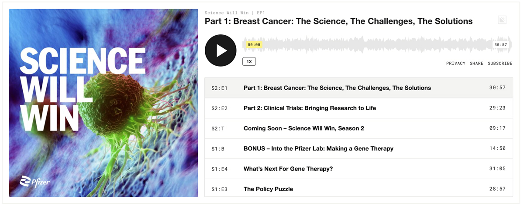The height and width of the screenshot is (208, 524).
Task: Click the Pfizer logo on the artwork
Action: point(35,181)
